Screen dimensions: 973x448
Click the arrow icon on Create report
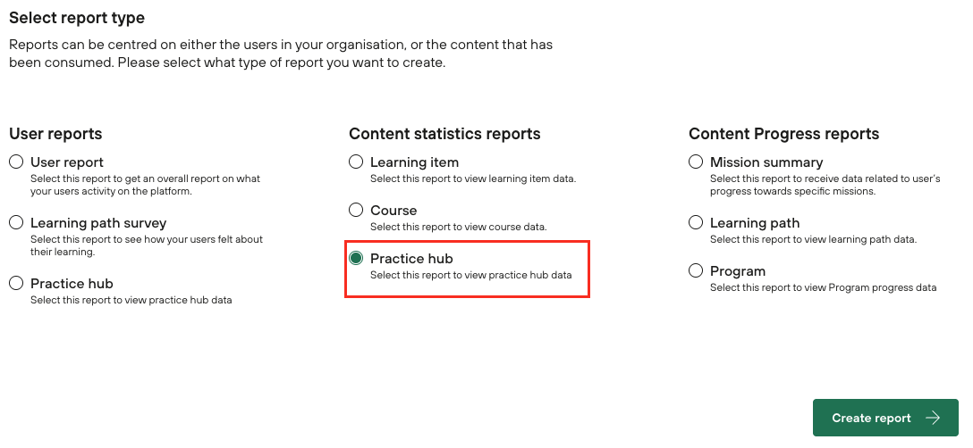(x=933, y=418)
